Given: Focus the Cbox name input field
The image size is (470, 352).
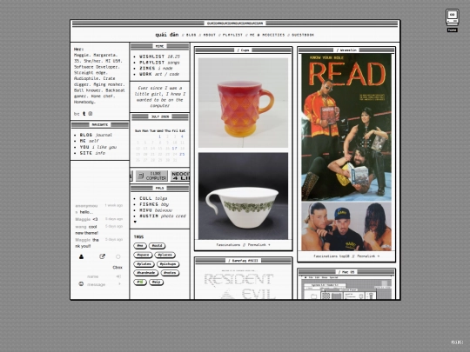Looking at the screenshot, I should click(x=99, y=276).
